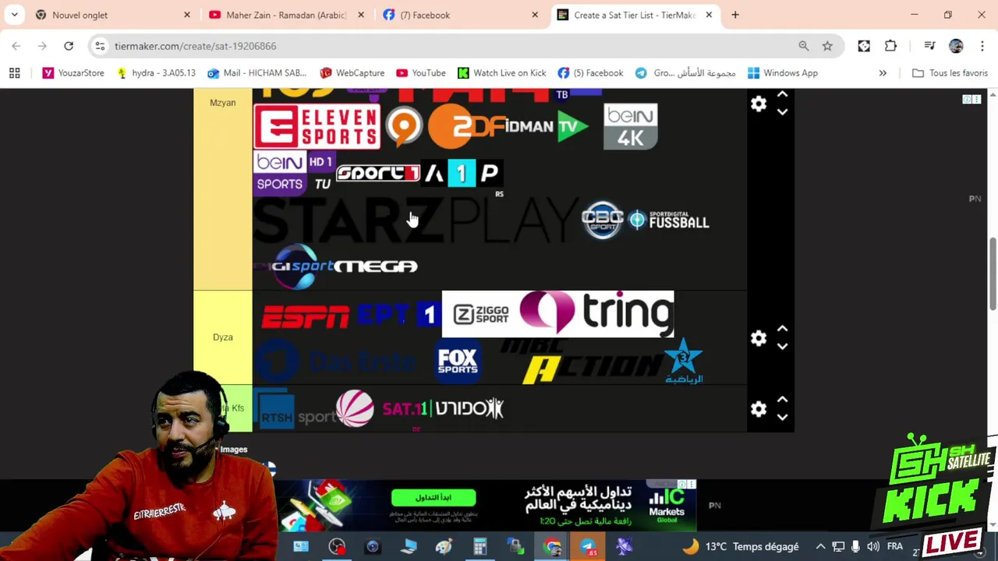Viewport: 998px width, 561px height.
Task: Open the hydra - 3.A05.13 bookmark
Action: 155,72
